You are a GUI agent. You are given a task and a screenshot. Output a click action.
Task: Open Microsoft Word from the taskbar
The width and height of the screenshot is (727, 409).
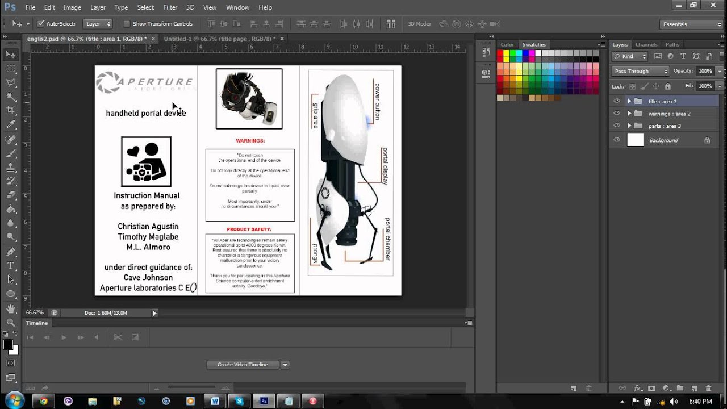(x=215, y=401)
